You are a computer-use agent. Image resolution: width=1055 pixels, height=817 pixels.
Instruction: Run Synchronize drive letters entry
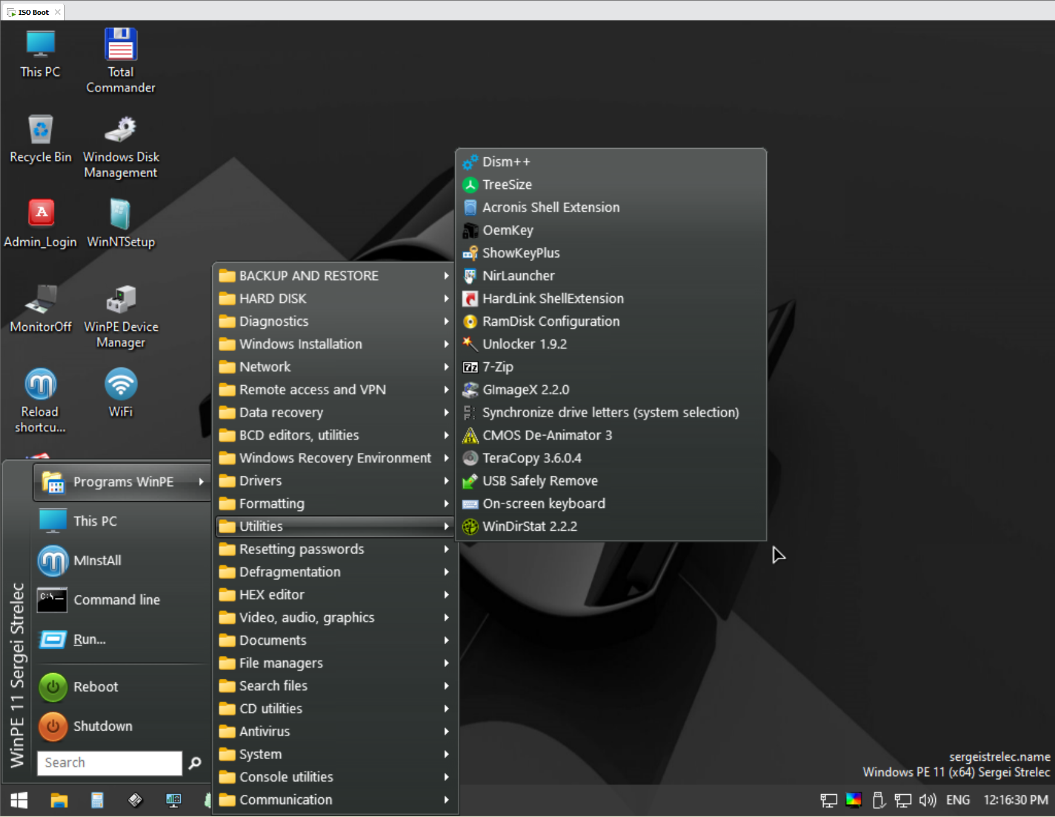coord(611,413)
